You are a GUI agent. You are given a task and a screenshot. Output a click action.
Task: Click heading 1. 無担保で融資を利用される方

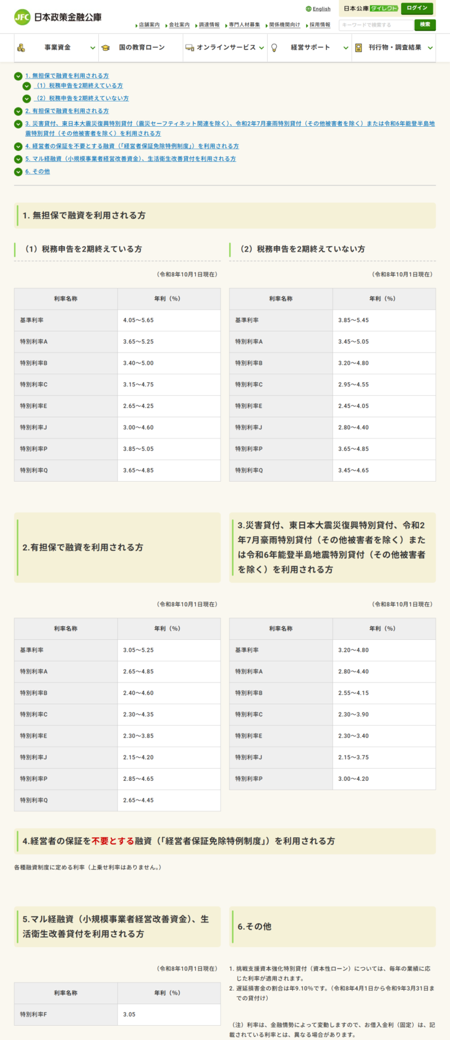pos(84,216)
